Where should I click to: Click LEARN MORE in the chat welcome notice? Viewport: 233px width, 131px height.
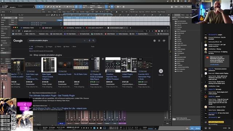point(214,65)
